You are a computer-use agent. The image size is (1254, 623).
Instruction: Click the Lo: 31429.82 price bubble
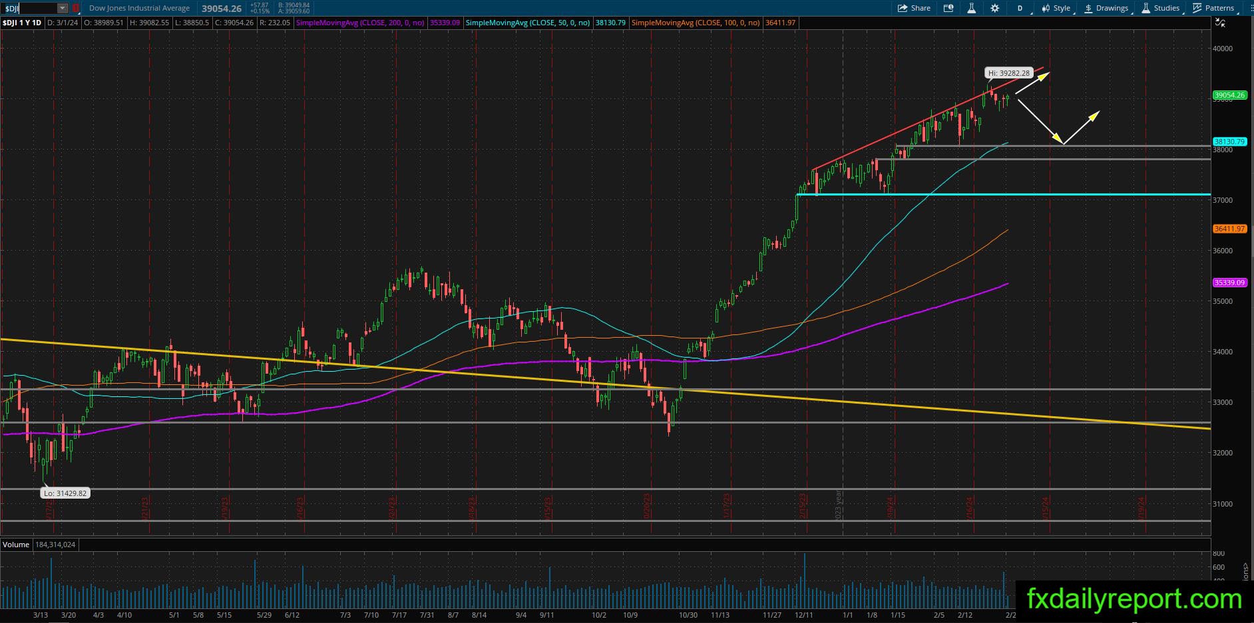pos(65,493)
